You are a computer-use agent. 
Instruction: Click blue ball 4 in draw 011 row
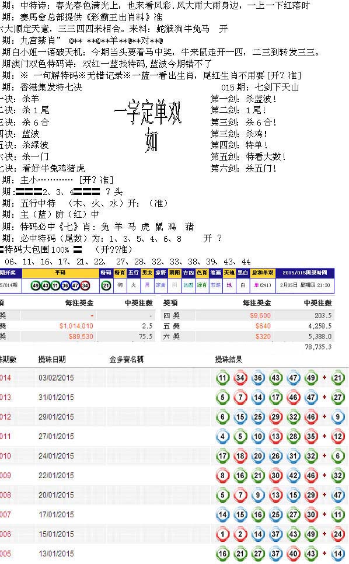(x=222, y=437)
